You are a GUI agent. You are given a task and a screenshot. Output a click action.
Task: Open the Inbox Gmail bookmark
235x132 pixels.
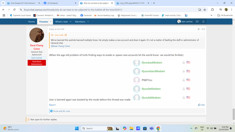tap(67, 15)
